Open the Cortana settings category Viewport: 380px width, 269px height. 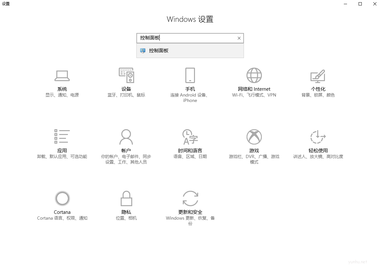tap(62, 205)
